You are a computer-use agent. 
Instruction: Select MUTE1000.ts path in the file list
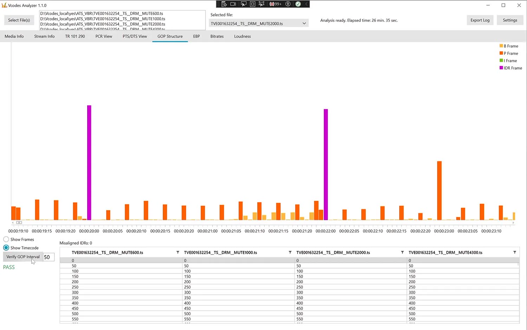point(103,19)
